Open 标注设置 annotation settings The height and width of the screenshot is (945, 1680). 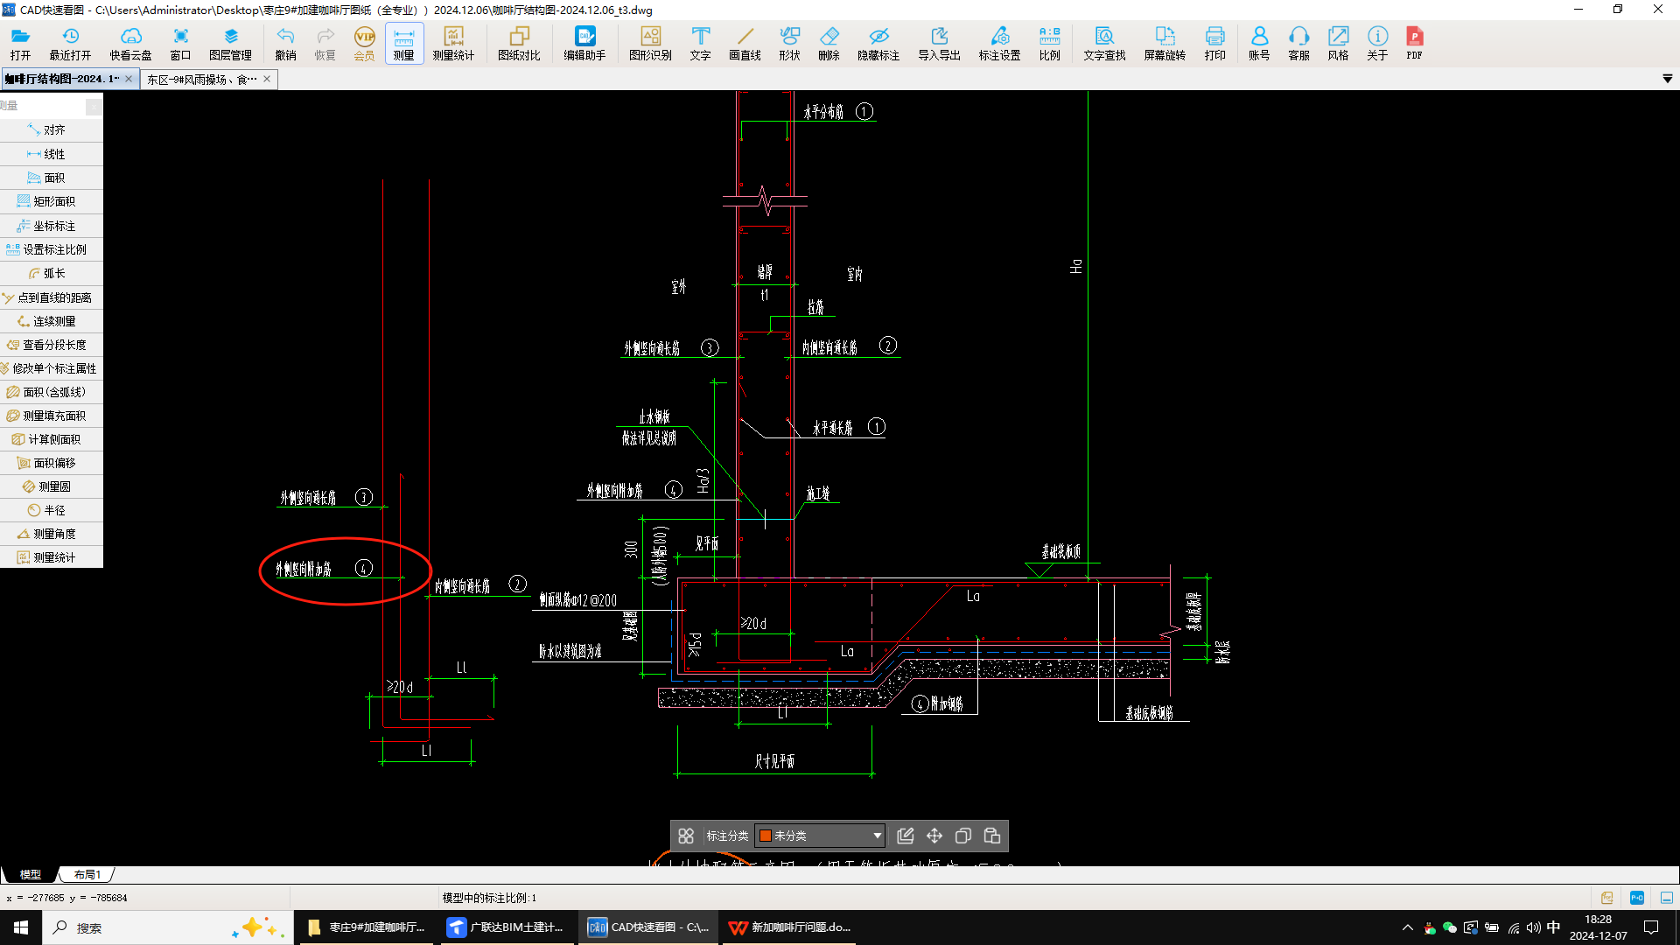pos(999,43)
